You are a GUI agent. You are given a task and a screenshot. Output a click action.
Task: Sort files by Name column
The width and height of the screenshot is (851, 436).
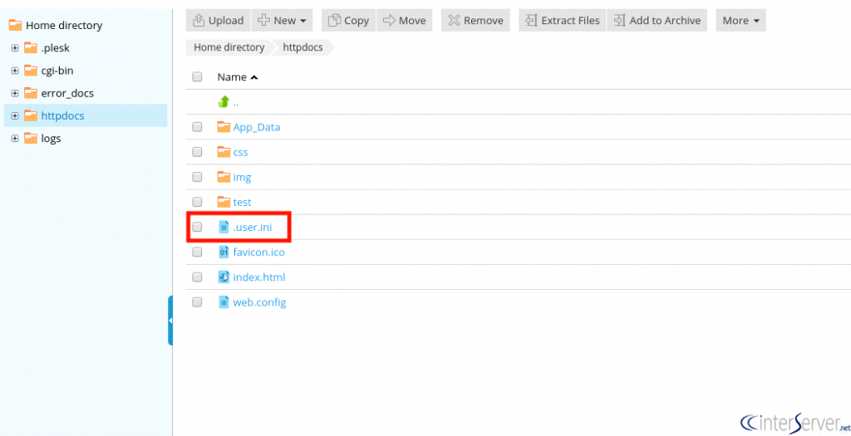[237, 77]
